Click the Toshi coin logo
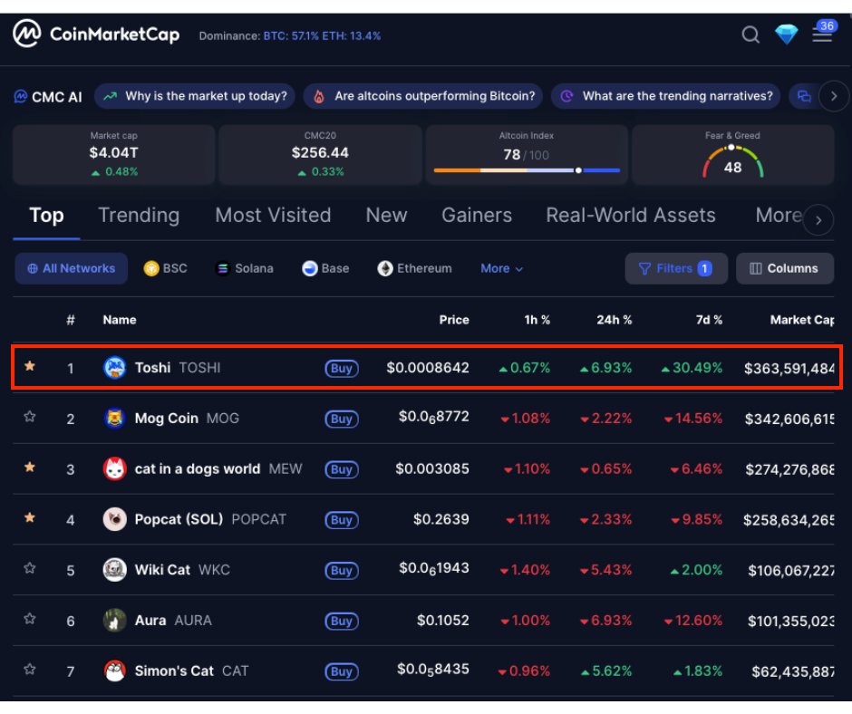Image resolution: width=852 pixels, height=714 pixels. tap(114, 368)
